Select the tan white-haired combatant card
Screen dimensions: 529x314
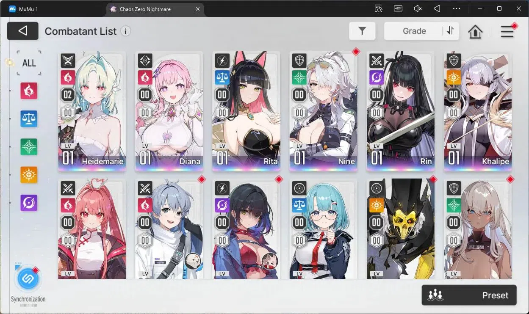click(478, 230)
